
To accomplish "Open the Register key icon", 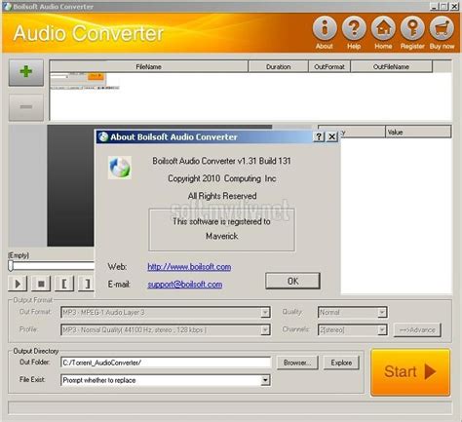I will [412, 28].
